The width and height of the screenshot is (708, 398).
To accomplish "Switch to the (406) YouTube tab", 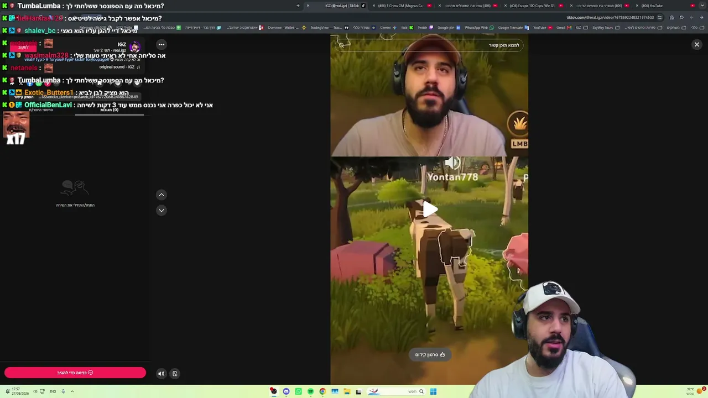I will coord(664,6).
